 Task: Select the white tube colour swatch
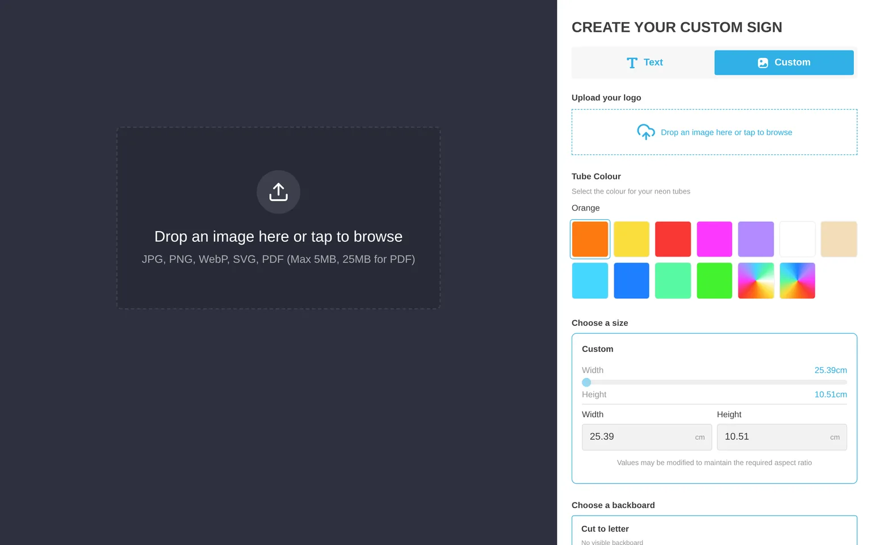(x=797, y=239)
